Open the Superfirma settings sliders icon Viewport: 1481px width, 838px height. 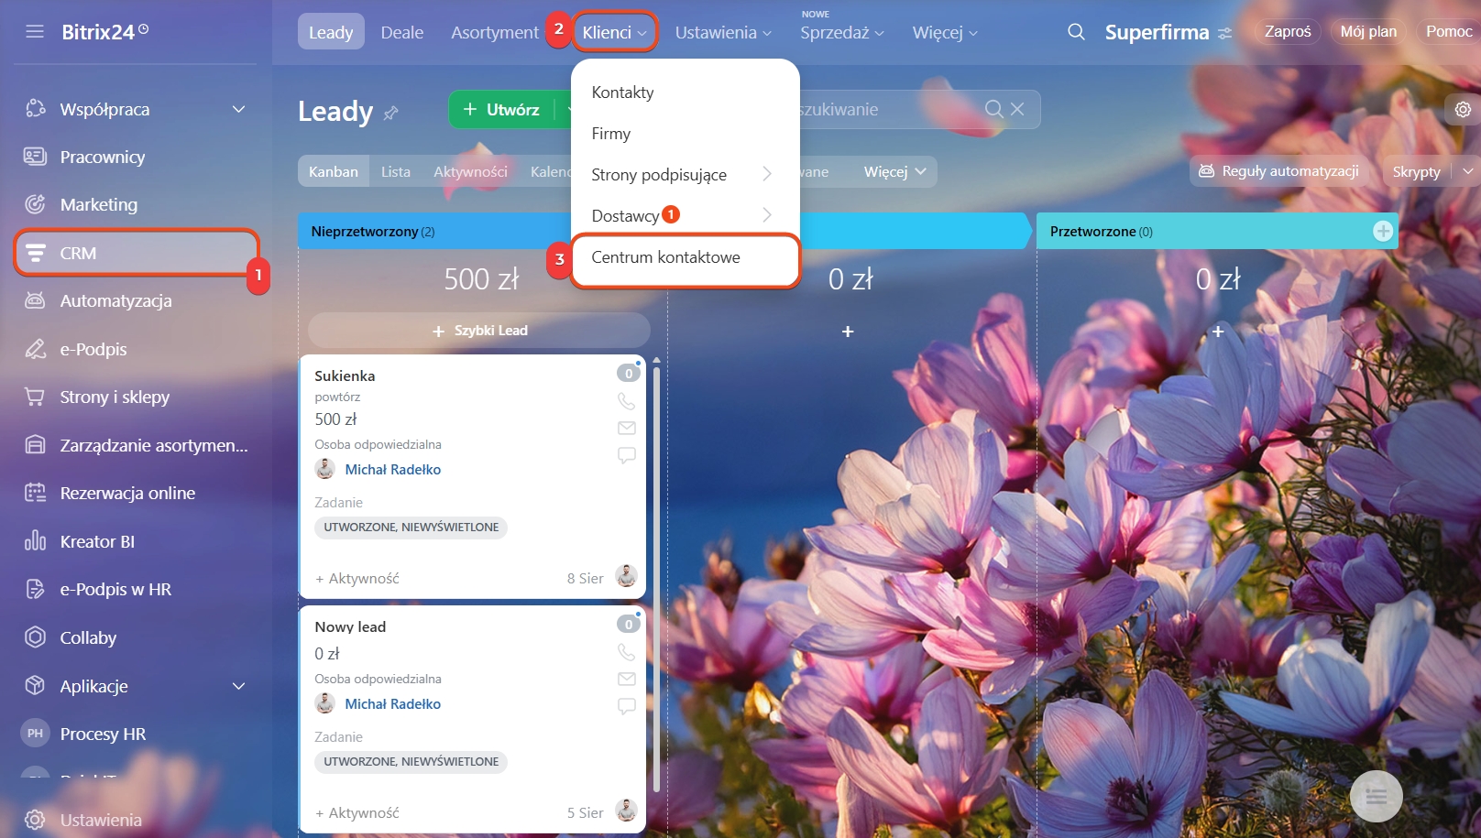click(x=1225, y=33)
